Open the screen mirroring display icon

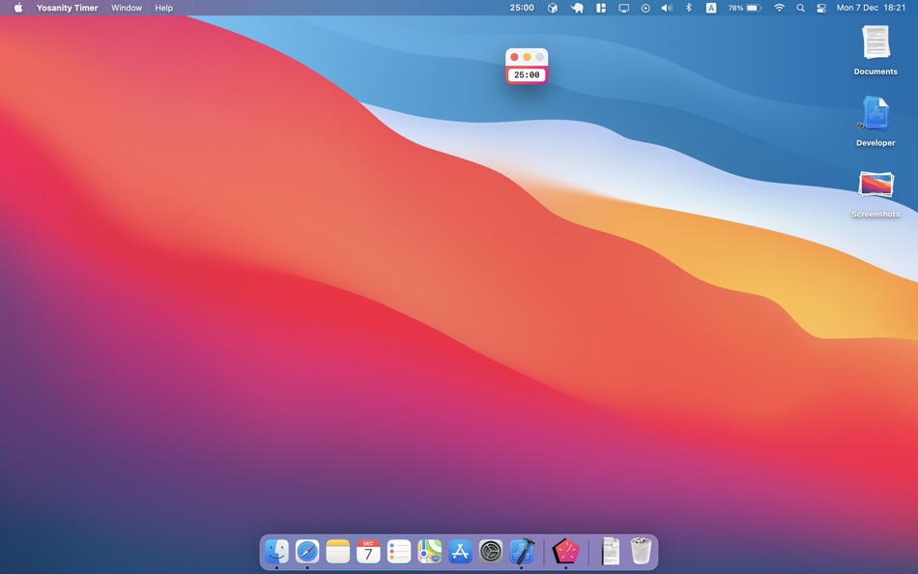(624, 8)
